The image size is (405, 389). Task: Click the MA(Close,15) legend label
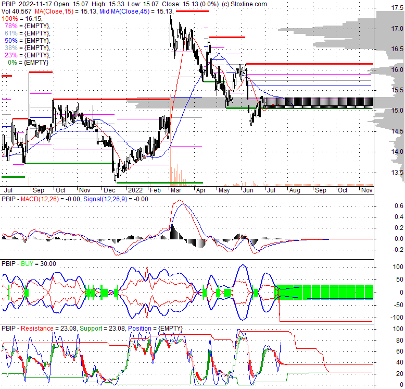point(54,11)
